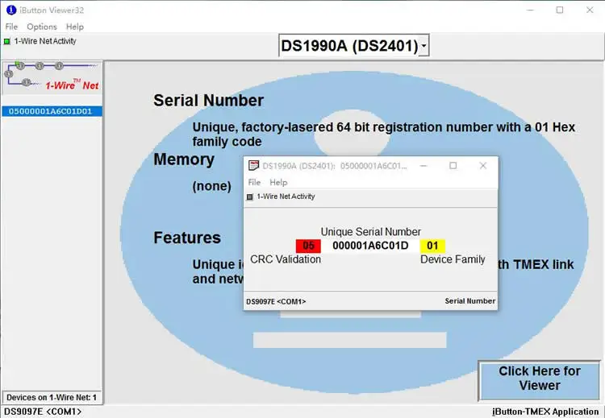Viewport: 605px width, 418px height.
Task: Click the Serial Number heading
Action: (x=208, y=101)
